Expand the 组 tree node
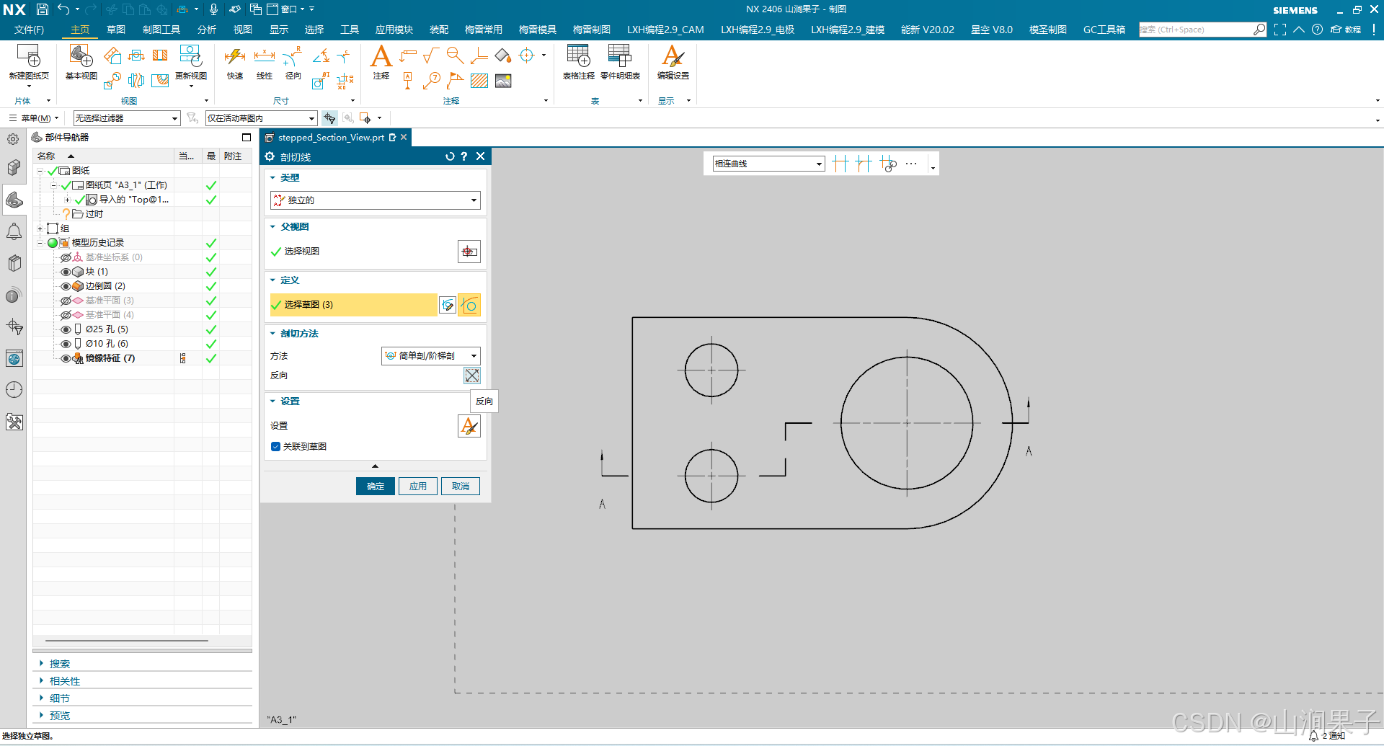This screenshot has width=1384, height=746. pos(40,228)
